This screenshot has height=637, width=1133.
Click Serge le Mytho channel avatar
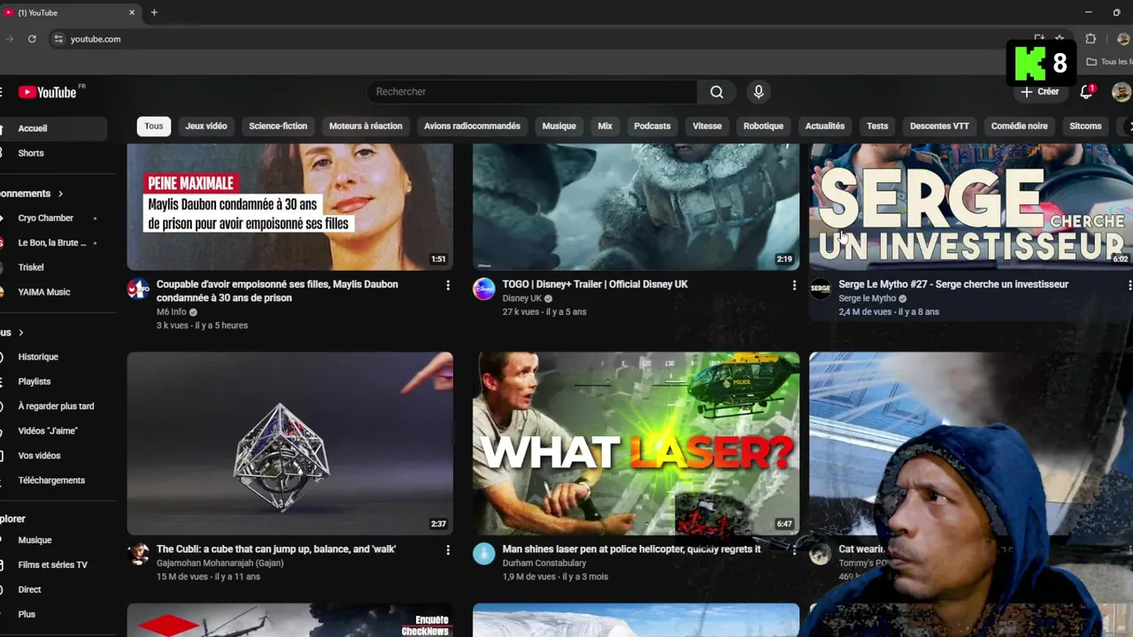(x=821, y=289)
